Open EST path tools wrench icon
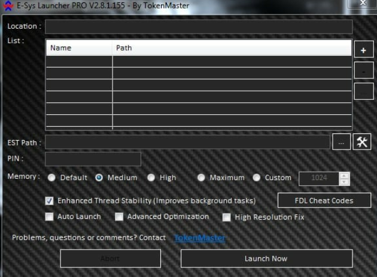Viewport: 377px width, 277px height. [362, 142]
